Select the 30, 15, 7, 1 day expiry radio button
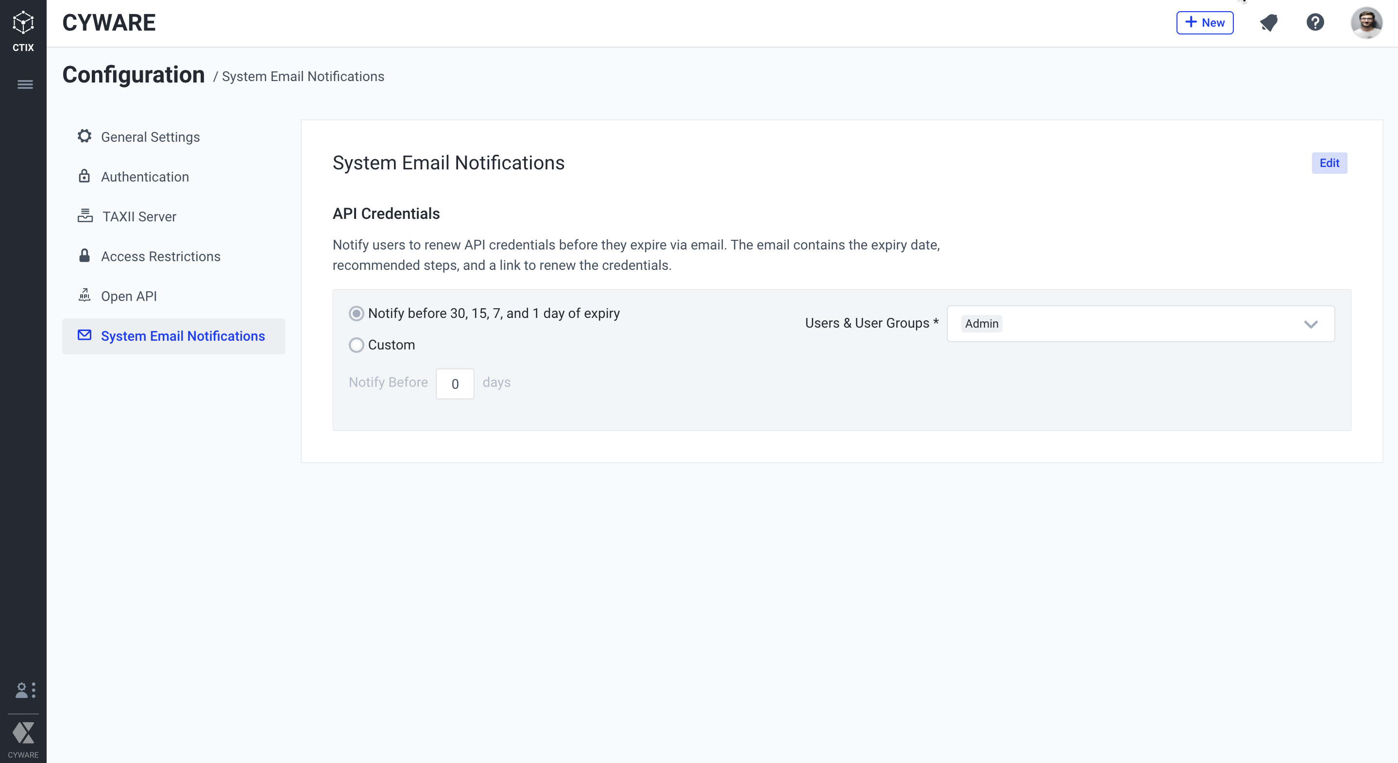The width and height of the screenshot is (1398, 763). coord(356,314)
